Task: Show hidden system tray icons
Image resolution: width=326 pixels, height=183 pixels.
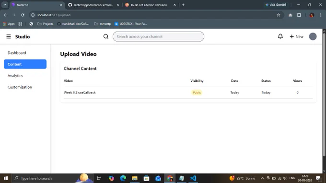Action: click(262, 178)
